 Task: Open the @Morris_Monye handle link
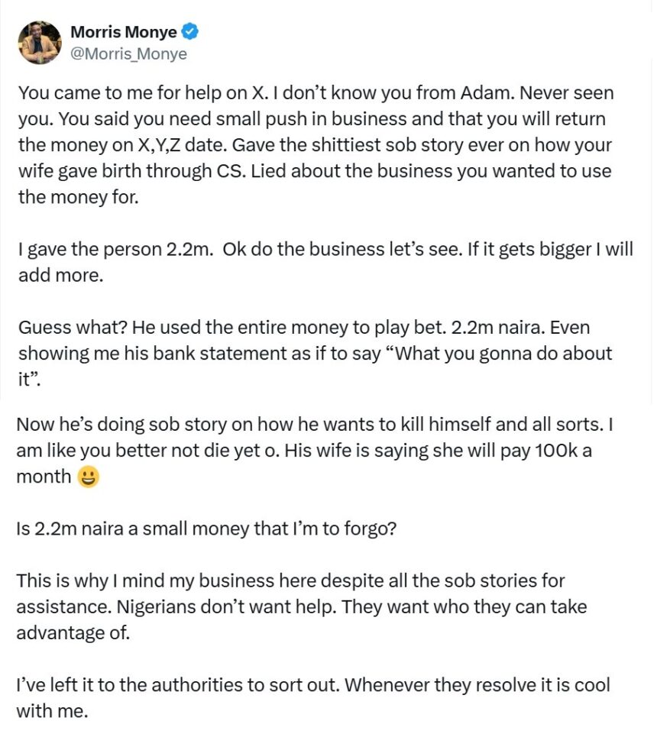[128, 54]
